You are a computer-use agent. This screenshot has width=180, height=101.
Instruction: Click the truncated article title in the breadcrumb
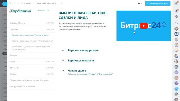click(47, 4)
